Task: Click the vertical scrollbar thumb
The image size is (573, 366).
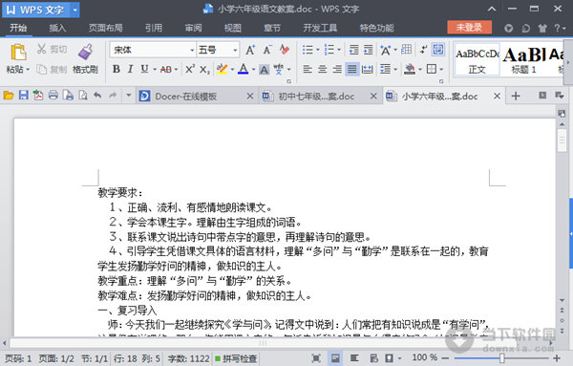Action: pos(562,140)
